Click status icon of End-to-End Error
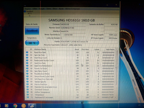 (x=28, y=84)
